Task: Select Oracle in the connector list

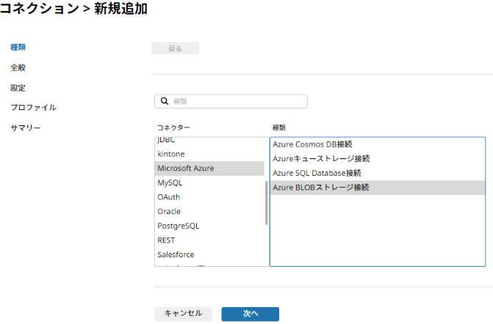Action: [x=209, y=211]
